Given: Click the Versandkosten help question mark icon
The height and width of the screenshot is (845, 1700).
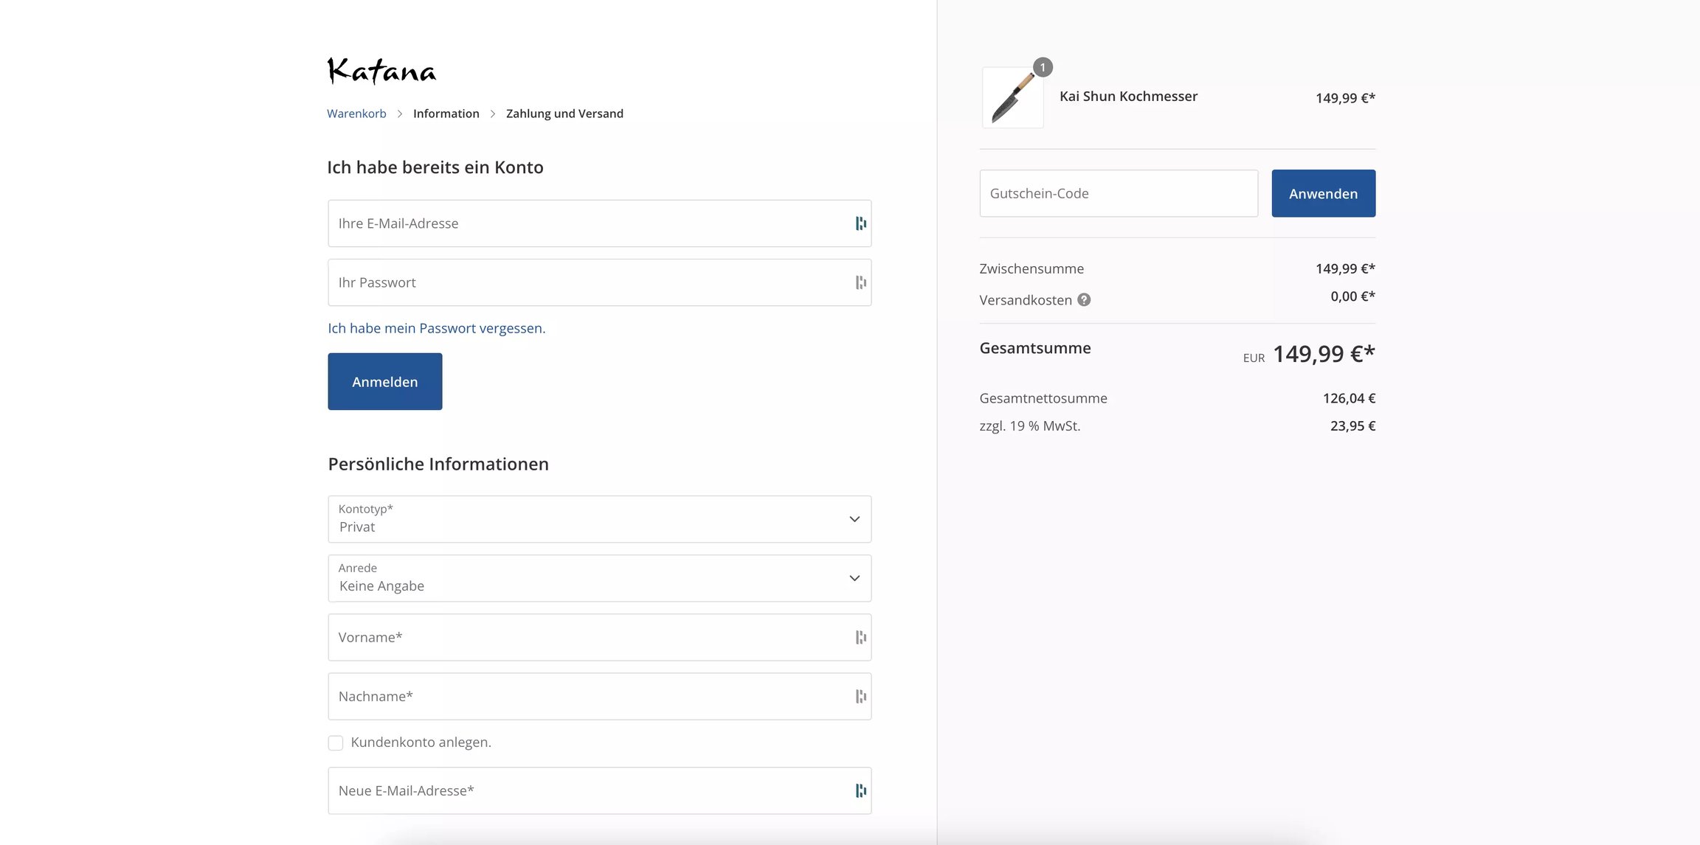Looking at the screenshot, I should (1084, 299).
